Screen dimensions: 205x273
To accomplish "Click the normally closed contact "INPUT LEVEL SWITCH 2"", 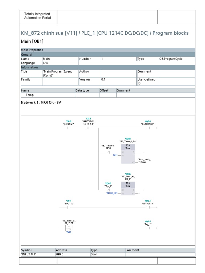I will click(89, 128).
